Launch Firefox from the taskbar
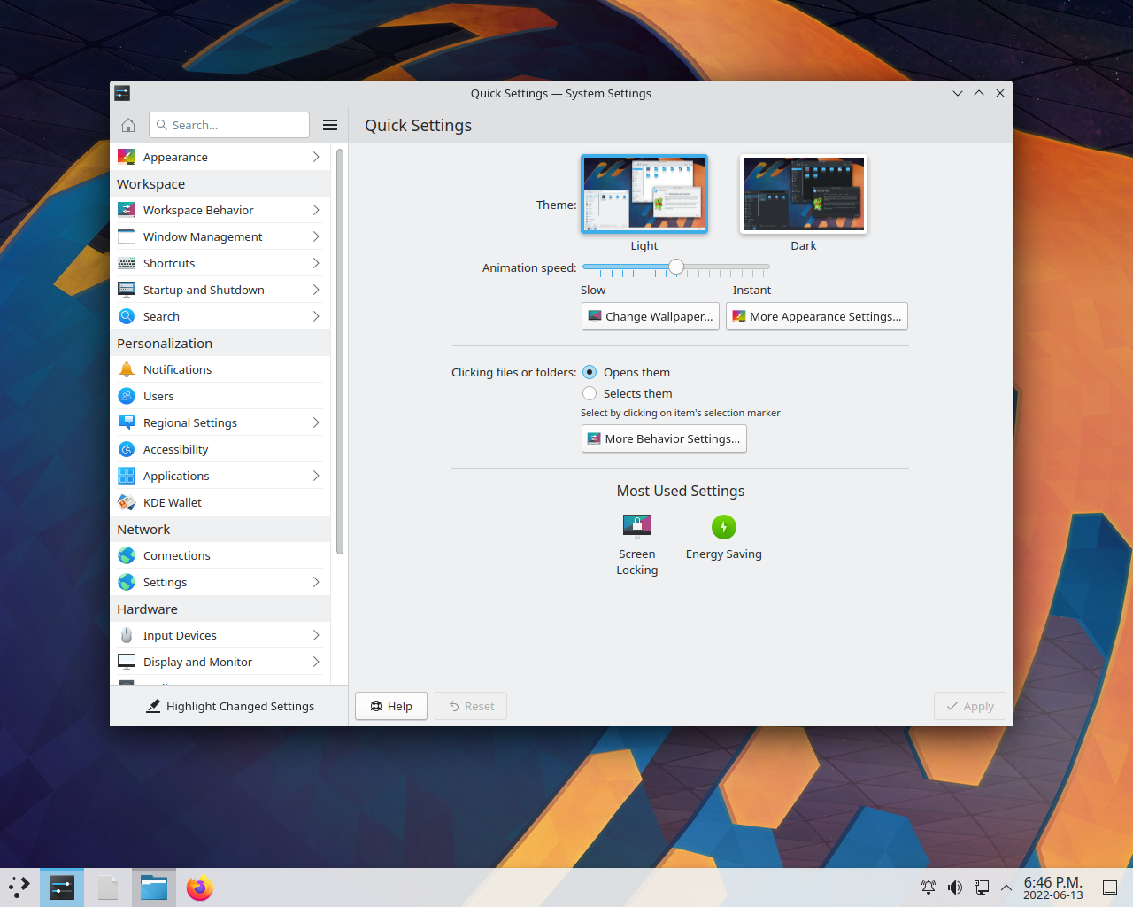This screenshot has height=907, width=1133. click(200, 888)
